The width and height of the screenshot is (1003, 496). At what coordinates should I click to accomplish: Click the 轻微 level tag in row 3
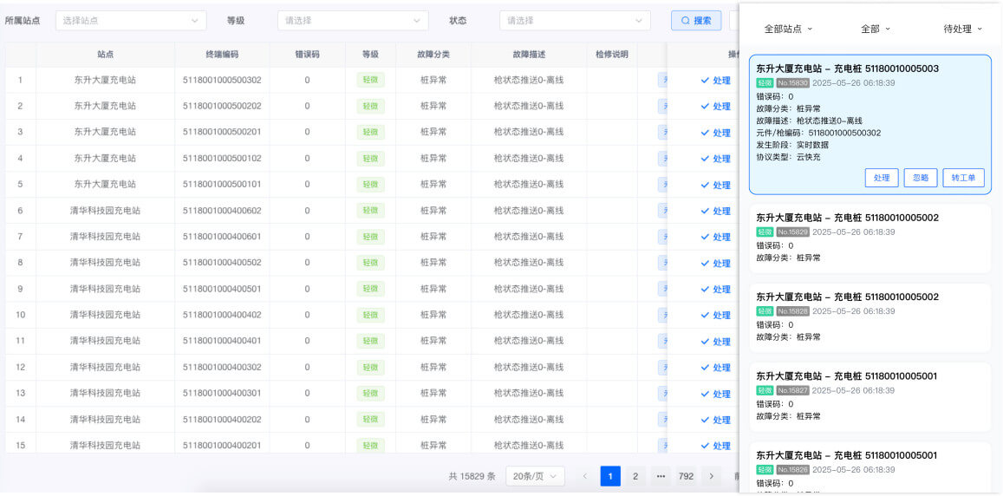[x=370, y=132]
